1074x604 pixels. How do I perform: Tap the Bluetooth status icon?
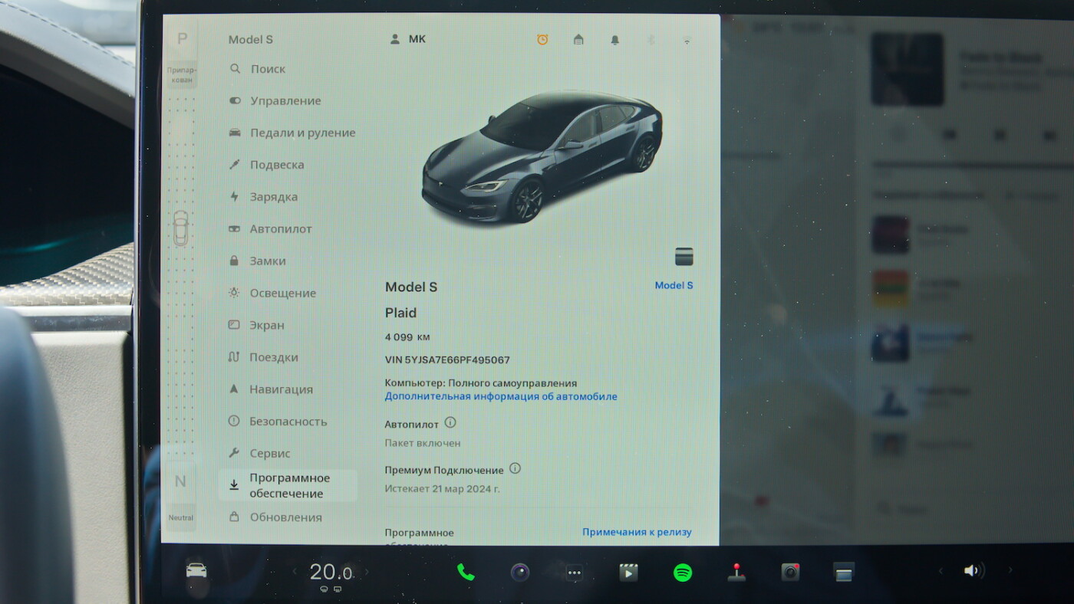651,40
